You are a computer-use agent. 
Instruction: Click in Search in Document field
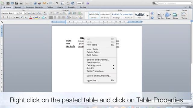coord(174,3)
